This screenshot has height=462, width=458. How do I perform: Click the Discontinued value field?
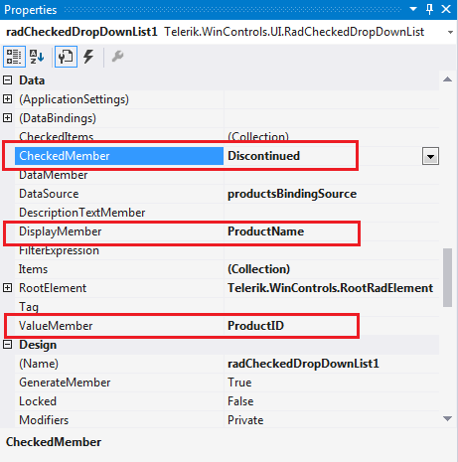pos(263,156)
